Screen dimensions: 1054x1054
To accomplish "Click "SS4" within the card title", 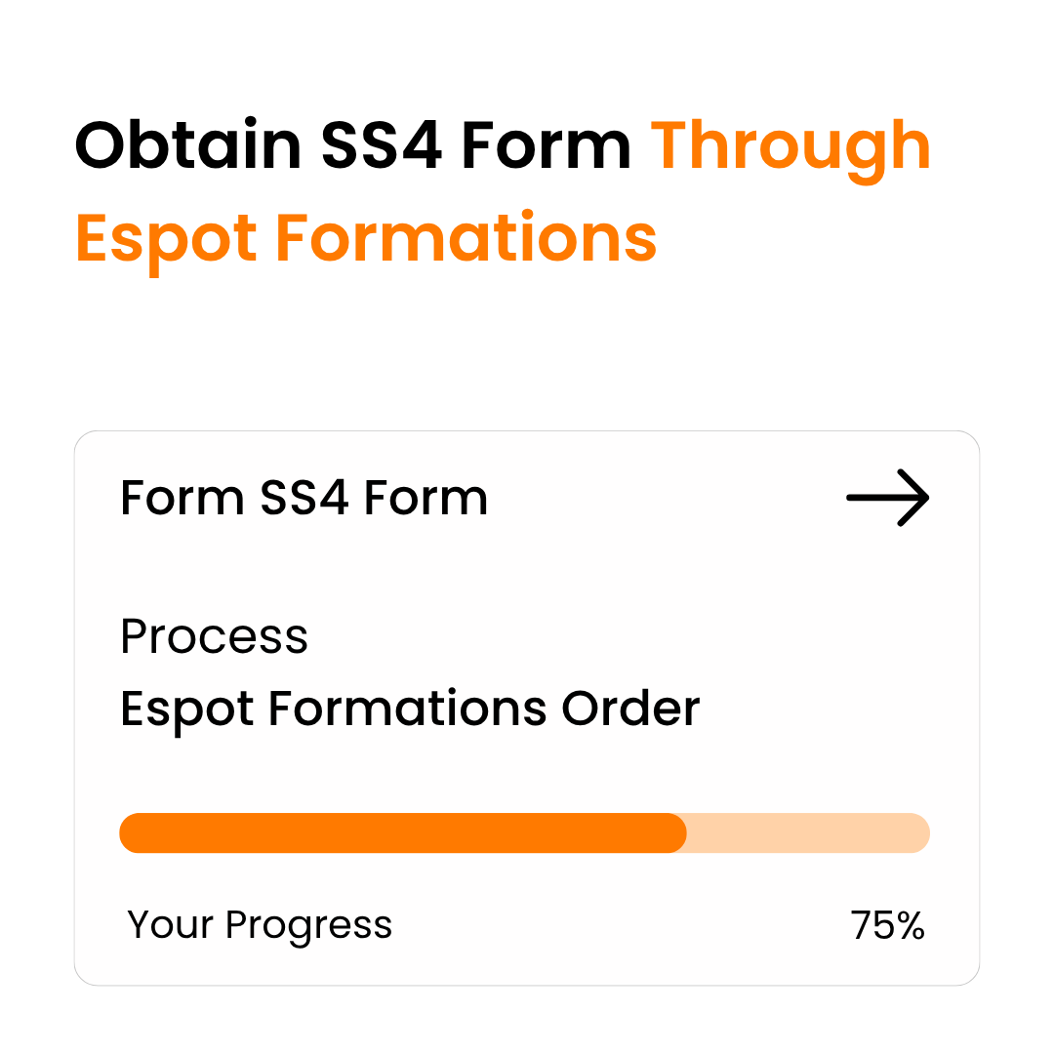I will pyautogui.click(x=304, y=499).
